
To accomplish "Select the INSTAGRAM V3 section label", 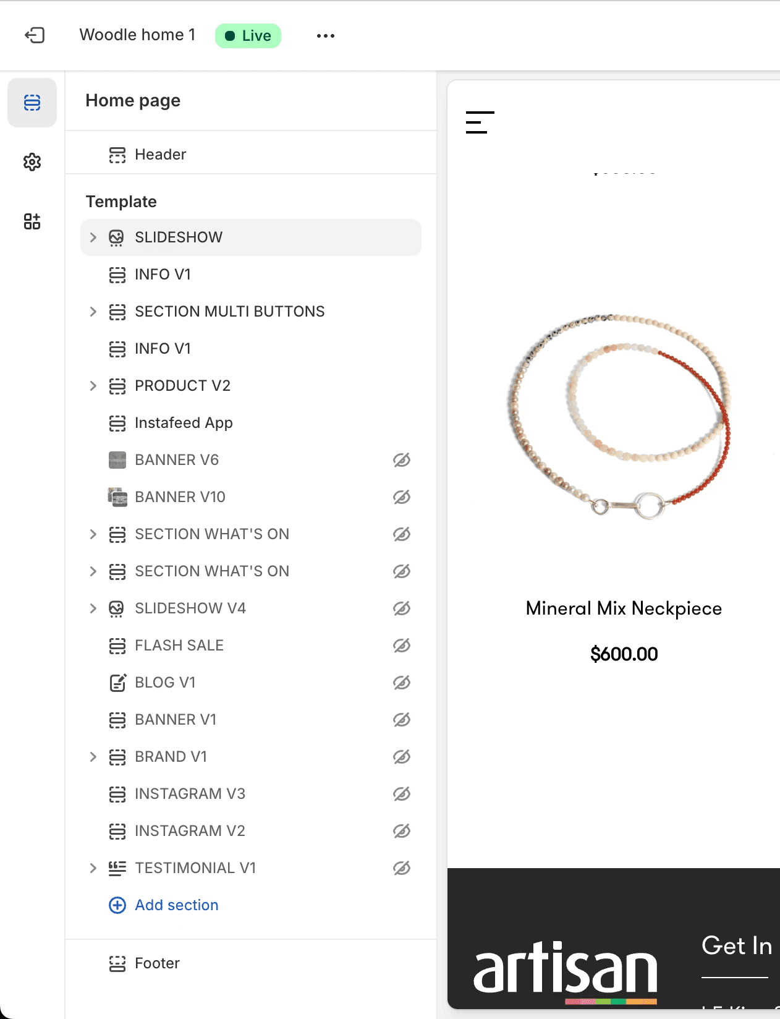I will pyautogui.click(x=190, y=794).
